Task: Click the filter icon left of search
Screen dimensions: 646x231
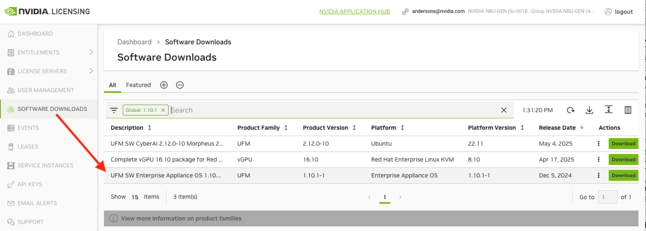Action: point(114,110)
